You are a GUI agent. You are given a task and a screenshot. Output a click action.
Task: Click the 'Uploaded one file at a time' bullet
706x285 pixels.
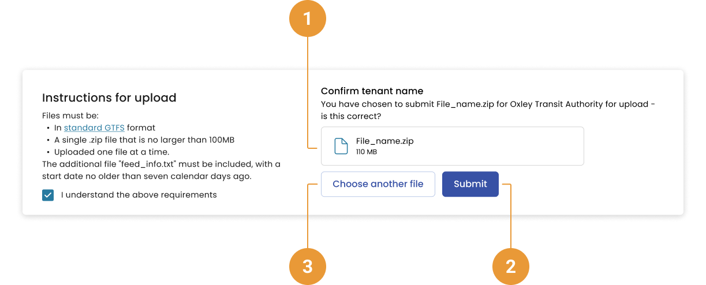pos(111,152)
